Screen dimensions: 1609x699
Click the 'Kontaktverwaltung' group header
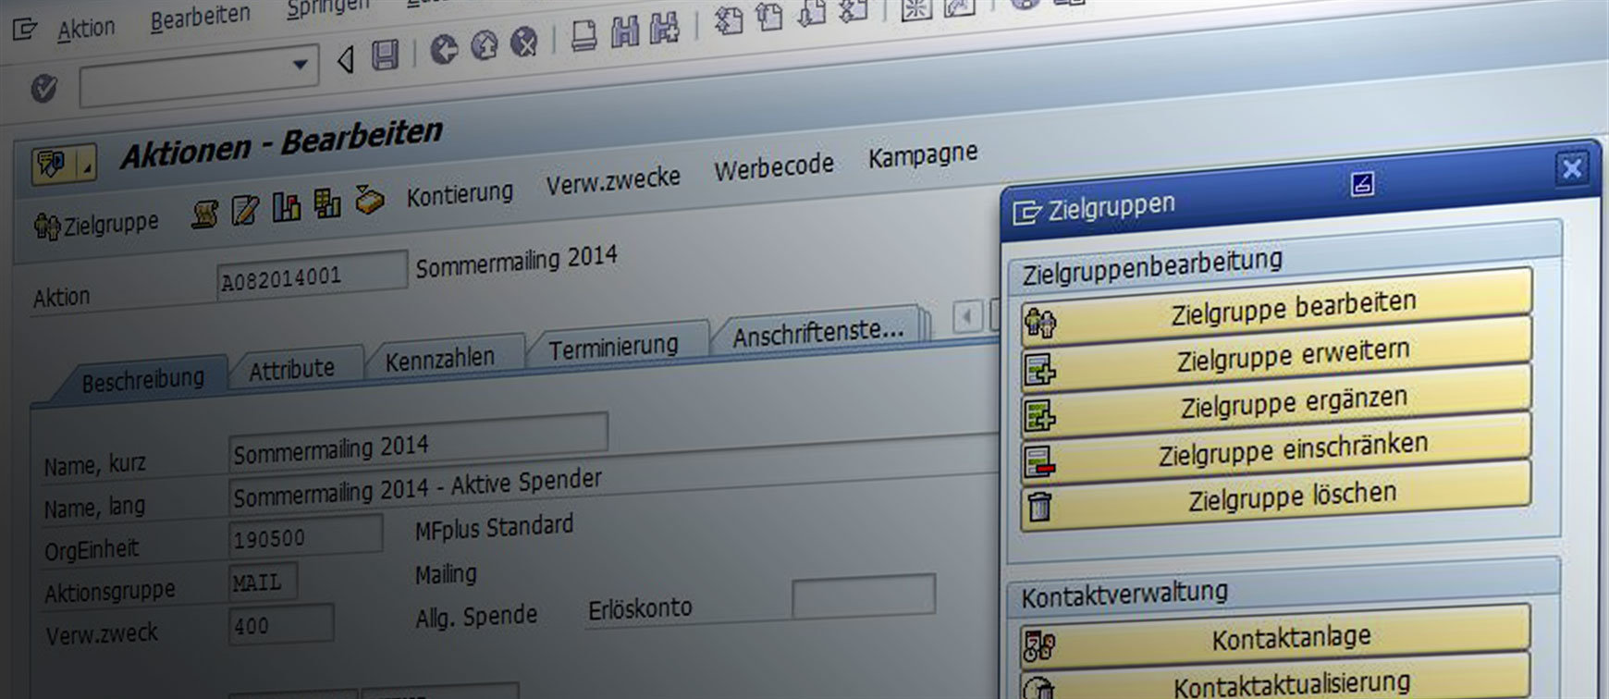(x=1124, y=595)
